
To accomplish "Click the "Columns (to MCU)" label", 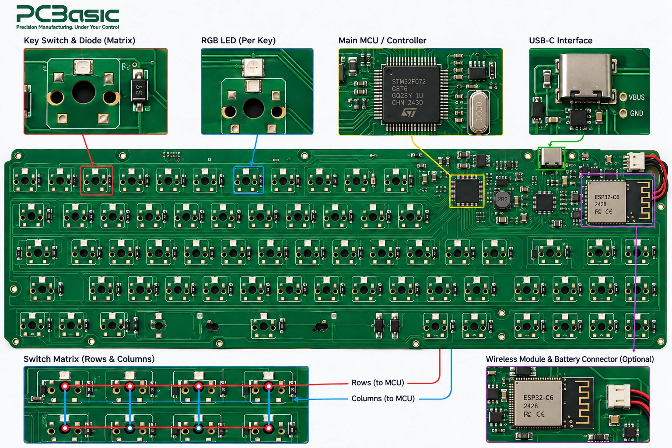I will point(383,399).
